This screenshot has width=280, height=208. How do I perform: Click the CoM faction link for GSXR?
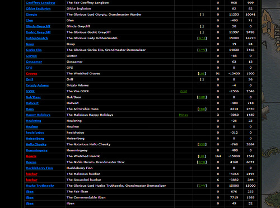[x=184, y=91]
